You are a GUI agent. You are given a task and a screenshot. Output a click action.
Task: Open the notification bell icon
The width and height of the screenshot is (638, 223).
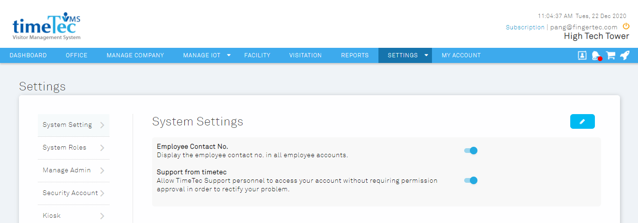coord(596,55)
